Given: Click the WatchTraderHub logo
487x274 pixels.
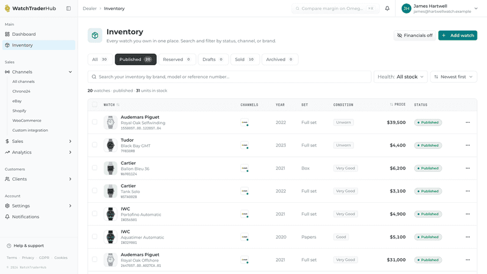Looking at the screenshot, I should [30, 8].
